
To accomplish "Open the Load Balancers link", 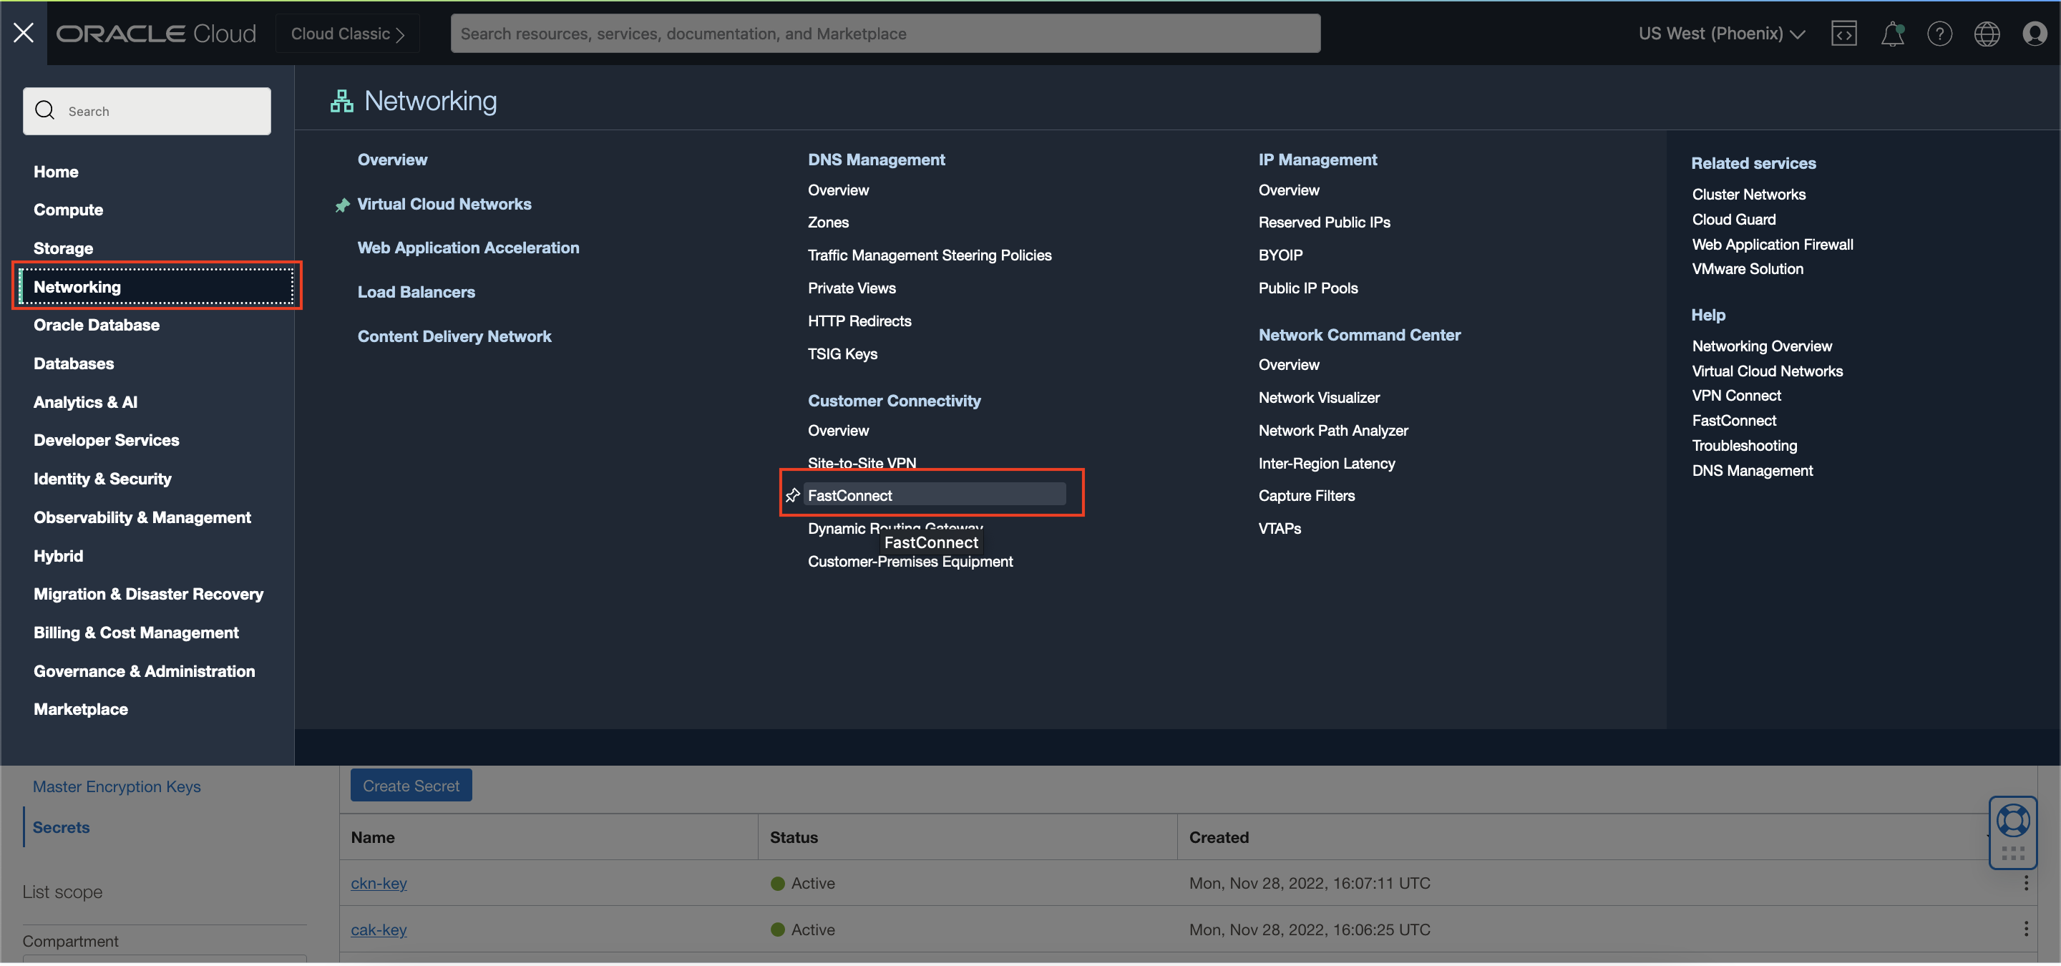I will click(416, 292).
